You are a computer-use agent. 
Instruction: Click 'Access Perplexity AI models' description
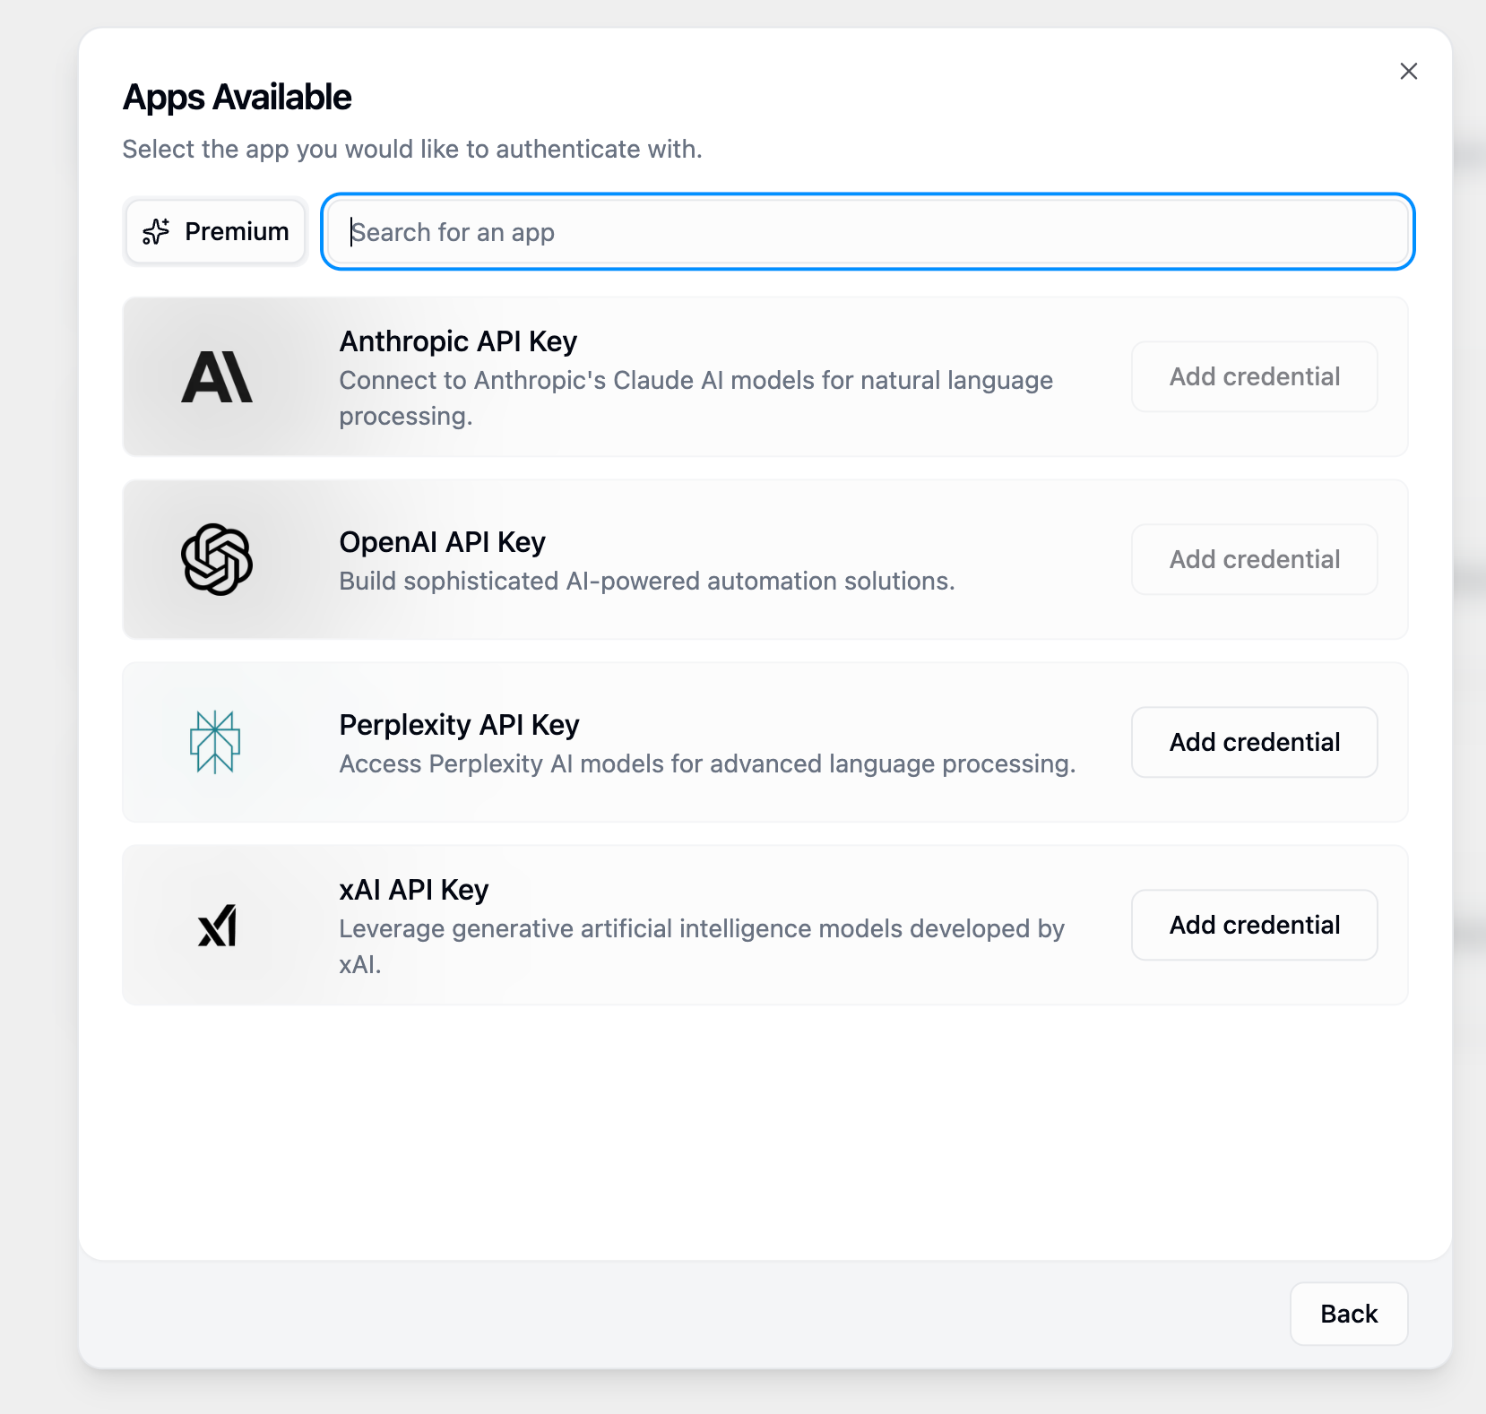coord(707,763)
